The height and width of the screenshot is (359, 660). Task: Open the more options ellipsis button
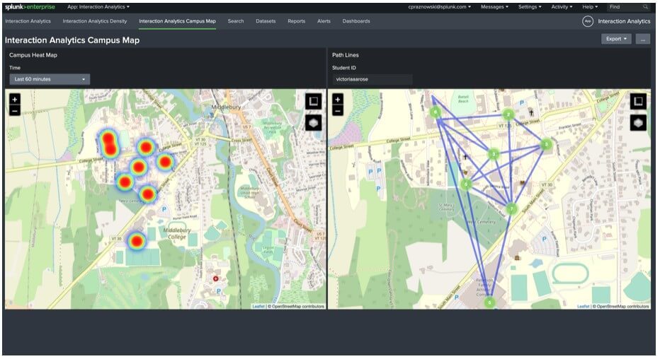[x=642, y=39]
